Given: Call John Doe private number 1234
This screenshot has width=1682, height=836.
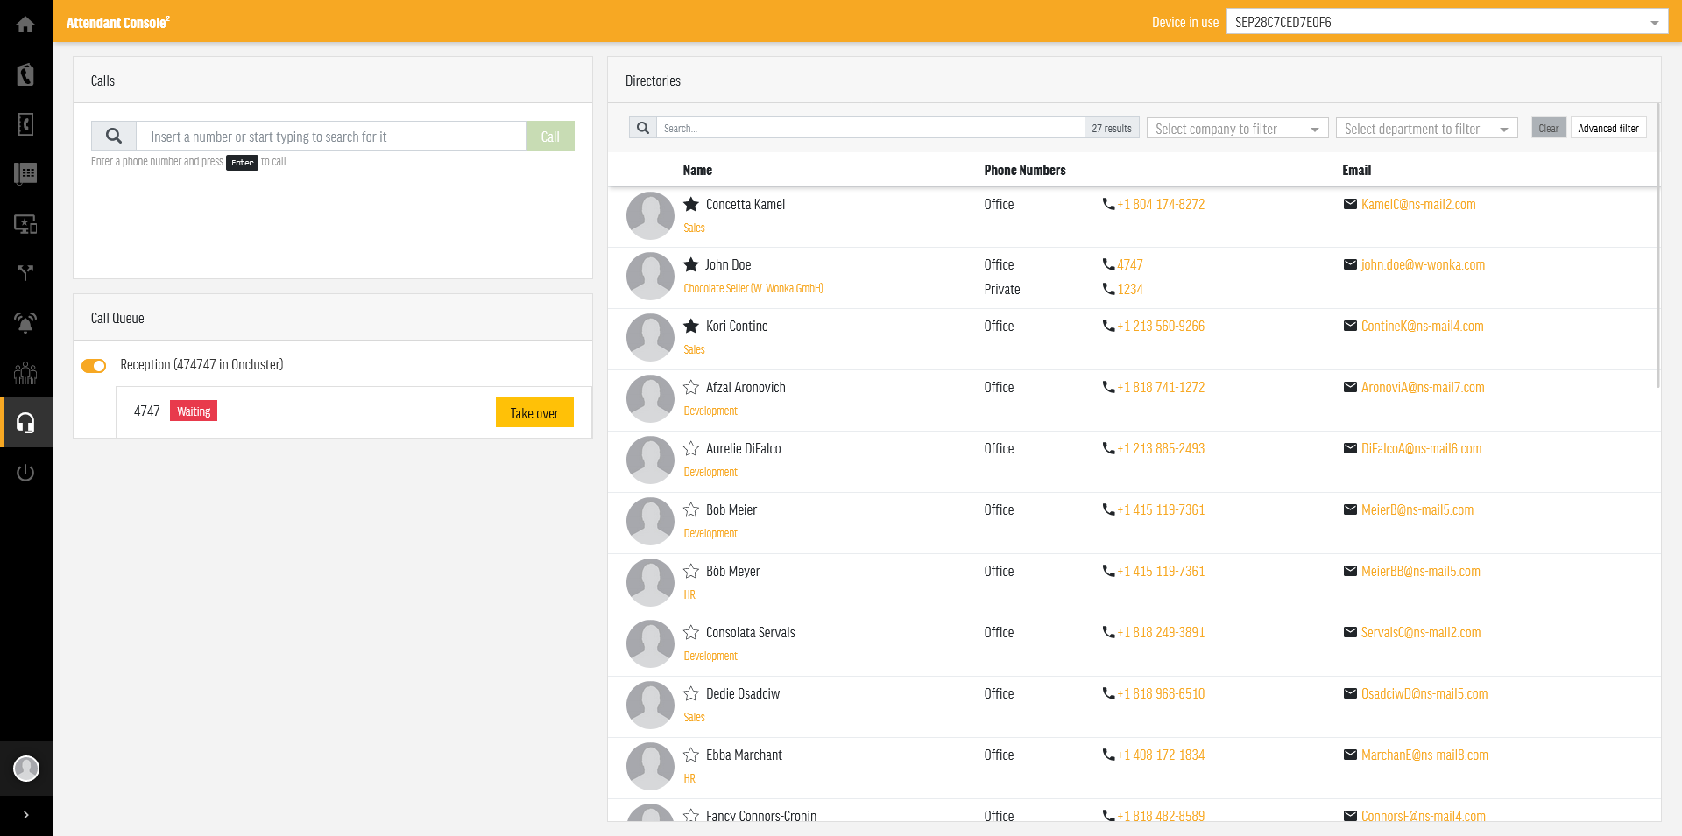Looking at the screenshot, I should coord(1130,289).
